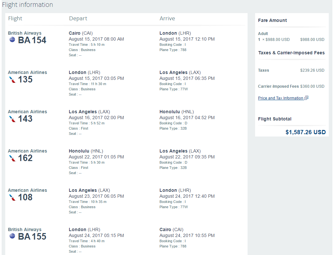Click 'August 22, 2017 09:35 PM' arrival time
This screenshot has height=255, width=335.
(187, 157)
